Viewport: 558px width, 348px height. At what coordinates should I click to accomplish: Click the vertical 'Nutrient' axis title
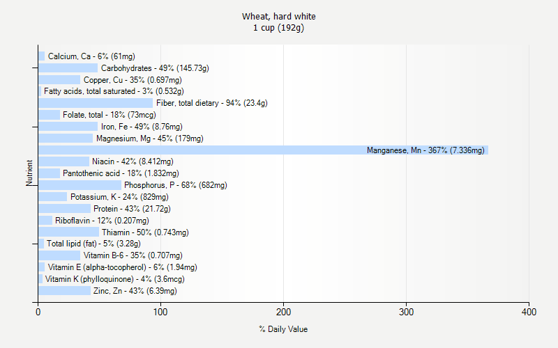29,173
